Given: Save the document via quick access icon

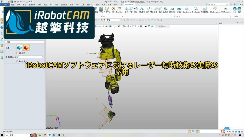Looking at the screenshot, I should (12, 2).
